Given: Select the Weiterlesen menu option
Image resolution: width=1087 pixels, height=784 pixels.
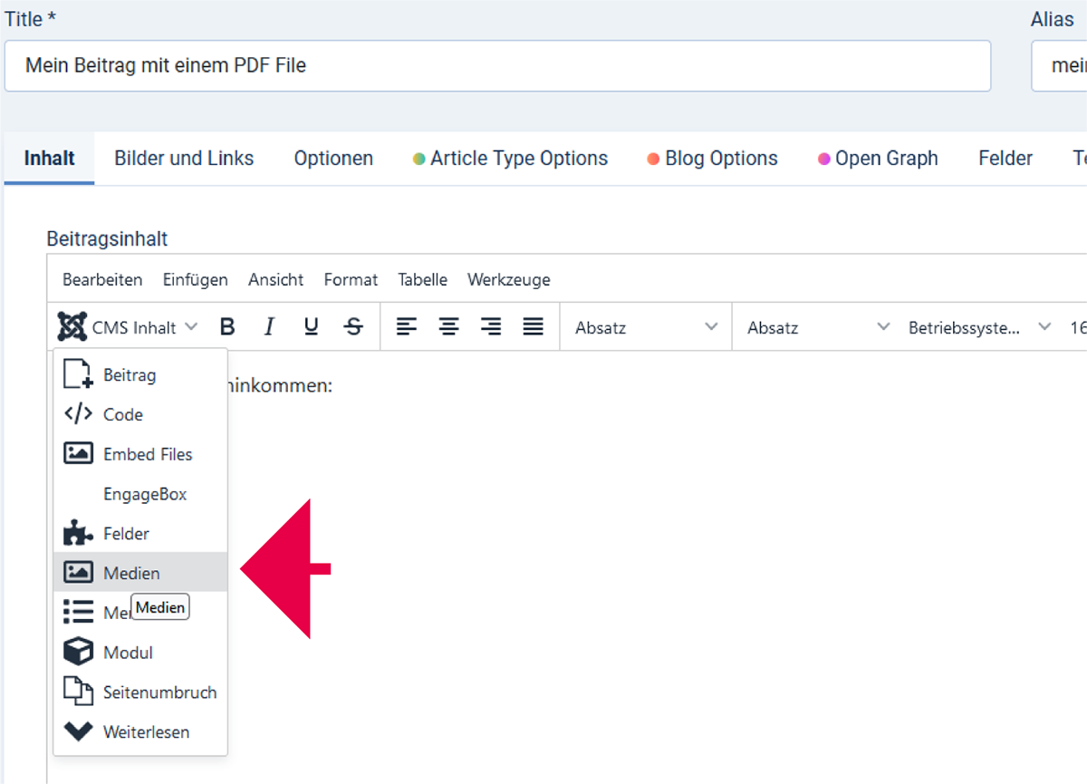Looking at the screenshot, I should click(x=146, y=731).
